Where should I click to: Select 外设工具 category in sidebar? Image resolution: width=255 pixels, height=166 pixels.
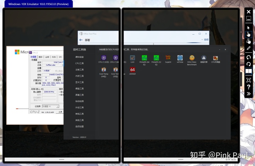(x=79, y=108)
